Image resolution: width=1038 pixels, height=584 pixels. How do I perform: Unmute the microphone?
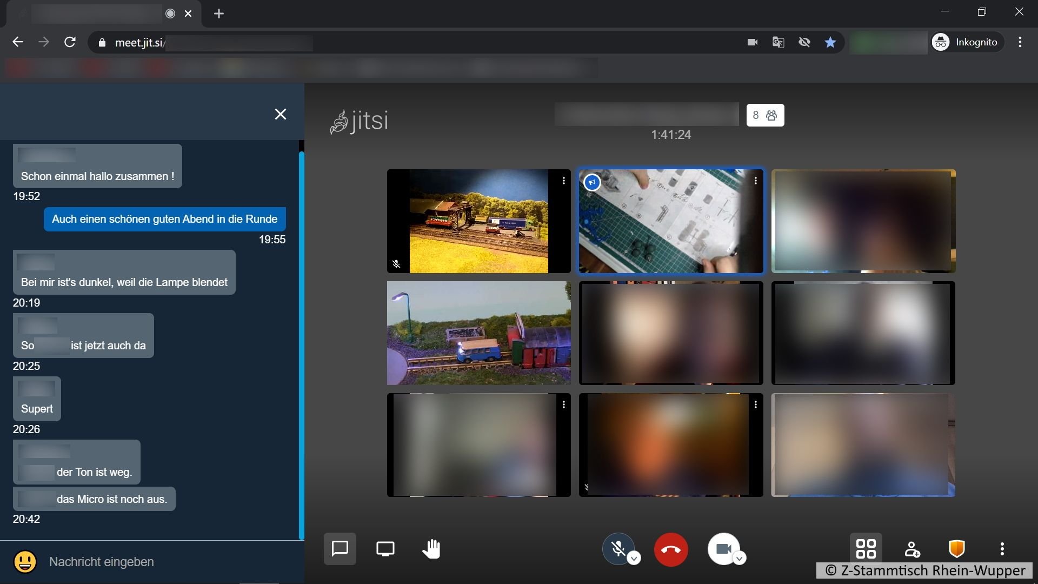(x=618, y=549)
